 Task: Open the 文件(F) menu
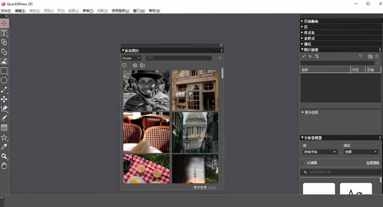pos(6,11)
